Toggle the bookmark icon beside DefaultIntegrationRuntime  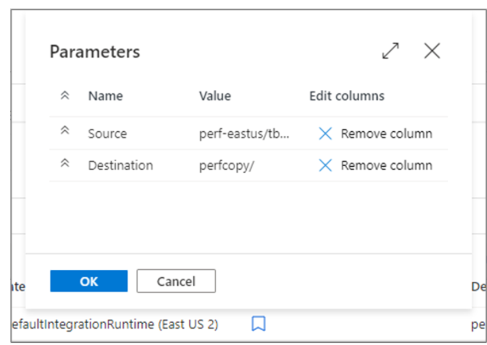coord(259,324)
